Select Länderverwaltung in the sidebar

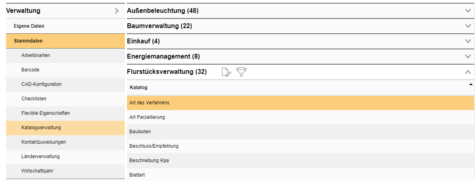pyautogui.click(x=41, y=157)
